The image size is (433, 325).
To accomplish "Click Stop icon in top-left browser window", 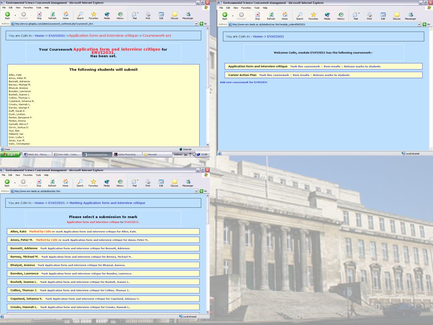I will [x=39, y=15].
